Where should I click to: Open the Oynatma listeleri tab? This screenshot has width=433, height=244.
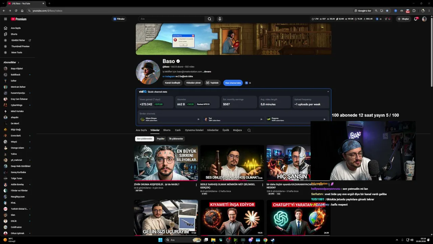pyautogui.click(x=194, y=130)
